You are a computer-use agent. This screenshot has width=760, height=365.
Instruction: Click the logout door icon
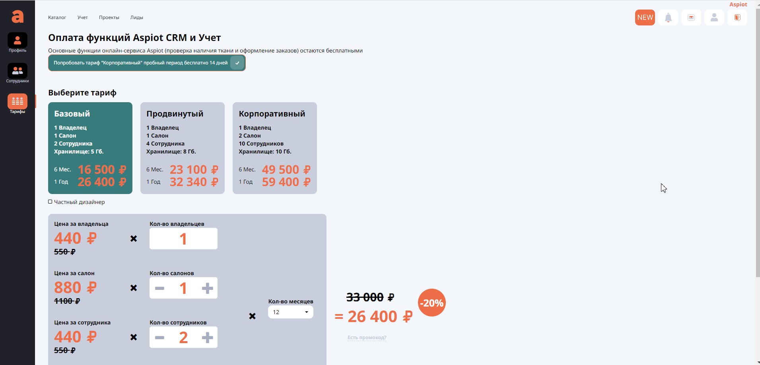click(737, 17)
